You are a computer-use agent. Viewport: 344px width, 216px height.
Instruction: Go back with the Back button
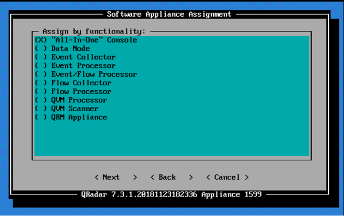[172, 177]
